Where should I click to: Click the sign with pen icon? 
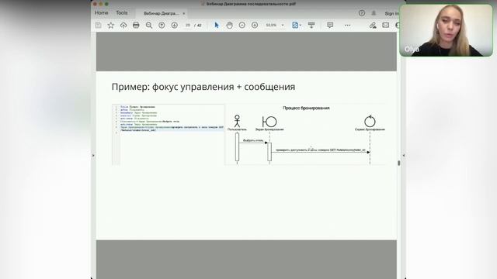pos(373,25)
